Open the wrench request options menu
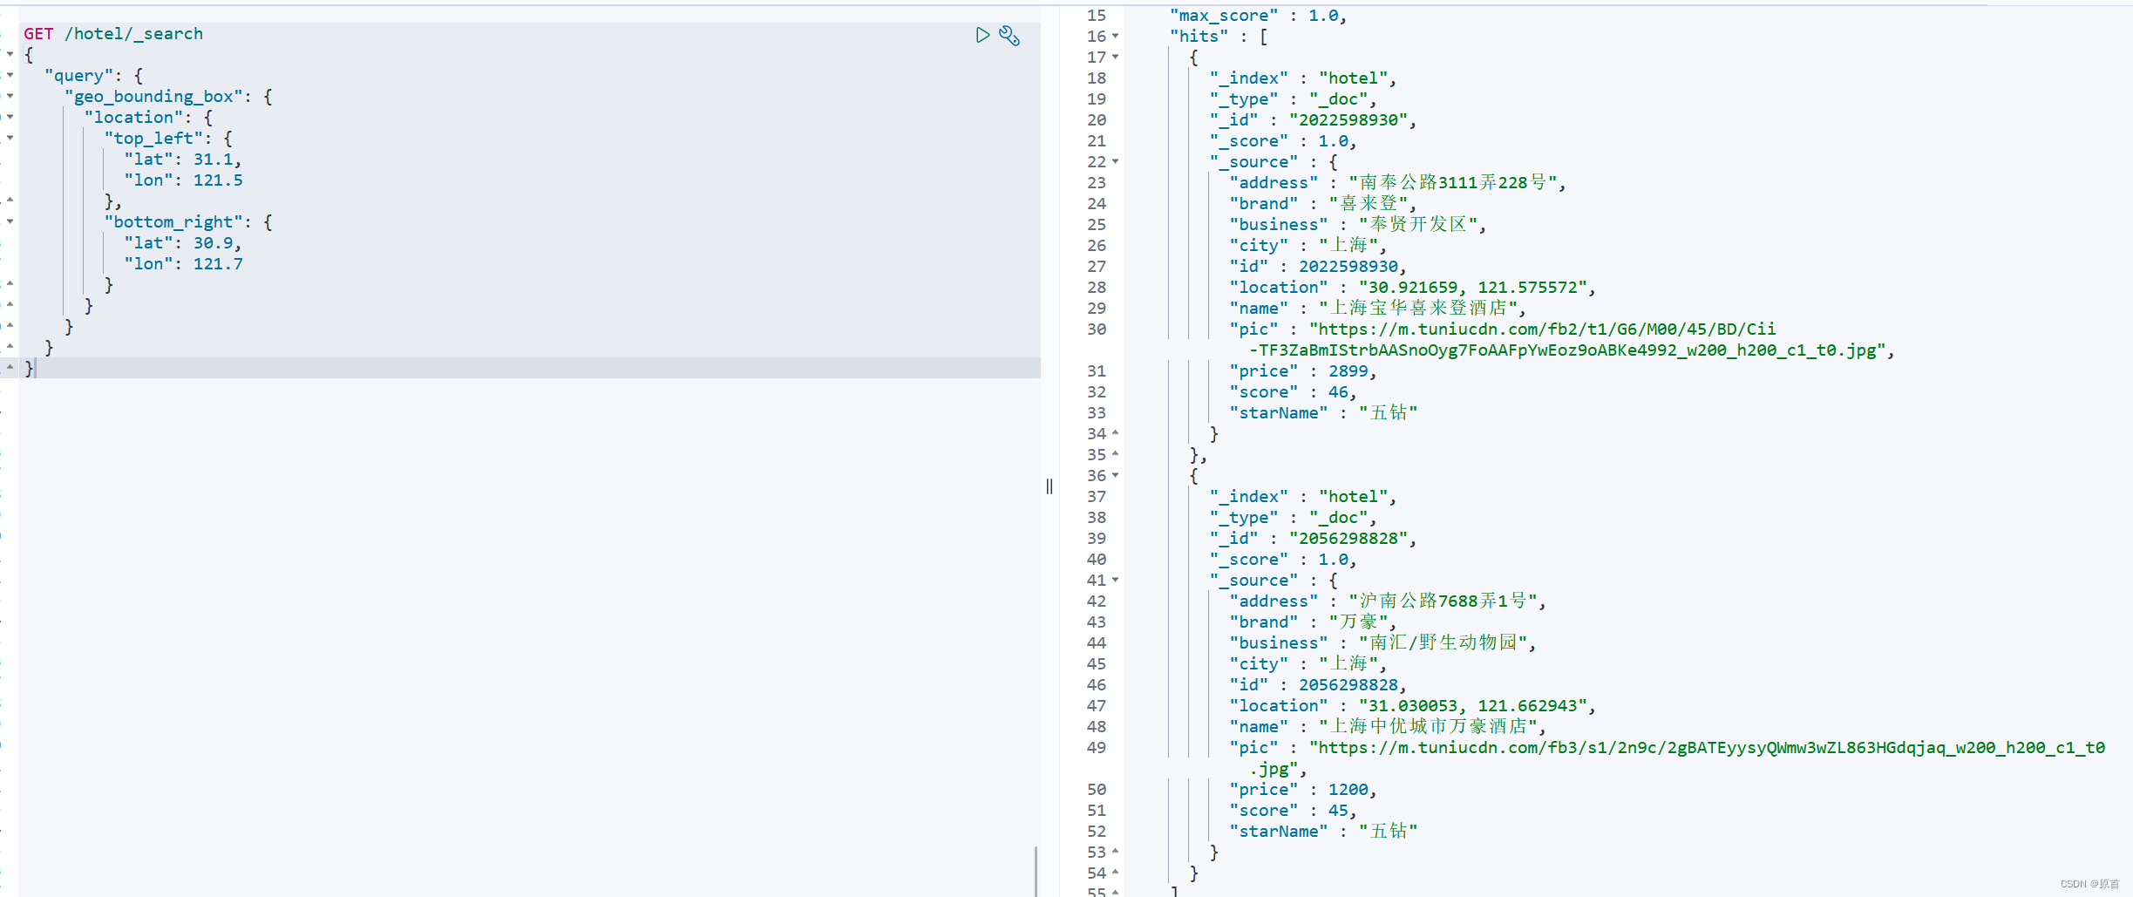The height and width of the screenshot is (897, 2133). (1009, 36)
